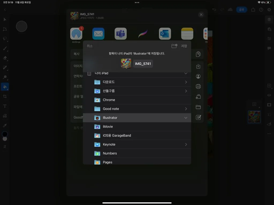Select the Brush tool

pyautogui.click(x=5, y=48)
